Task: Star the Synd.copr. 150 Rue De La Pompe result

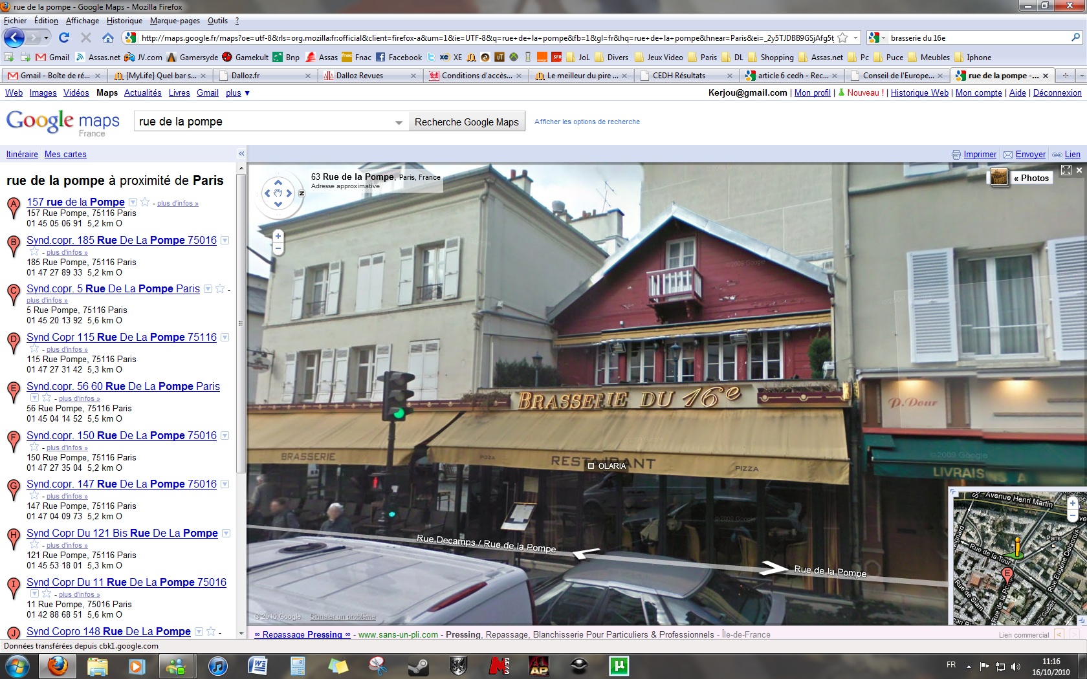Action: tap(34, 447)
